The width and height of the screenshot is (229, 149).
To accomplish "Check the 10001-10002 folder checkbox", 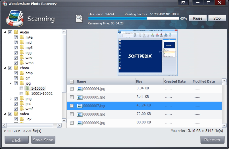I will pos(22,94).
